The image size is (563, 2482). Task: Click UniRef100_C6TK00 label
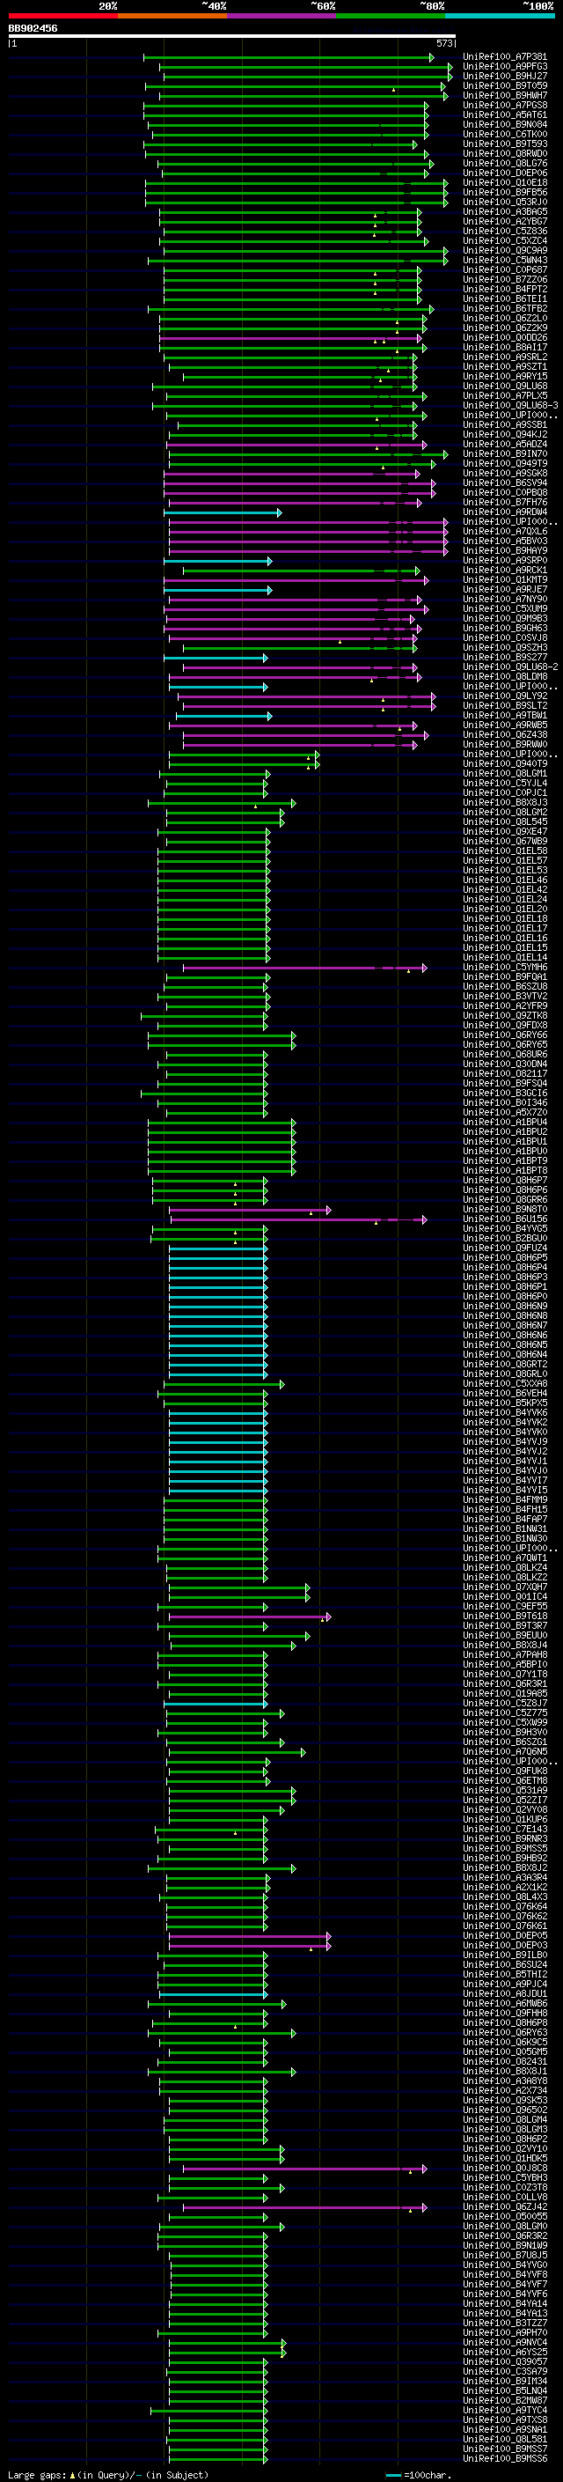tap(505, 135)
